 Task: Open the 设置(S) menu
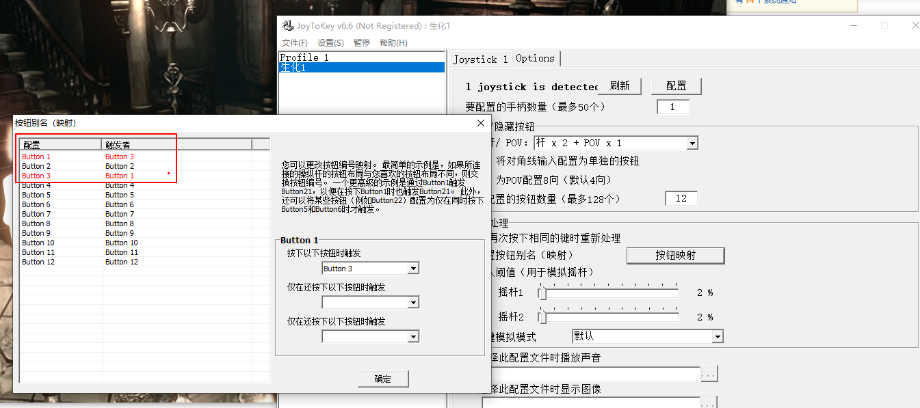pyautogui.click(x=330, y=42)
